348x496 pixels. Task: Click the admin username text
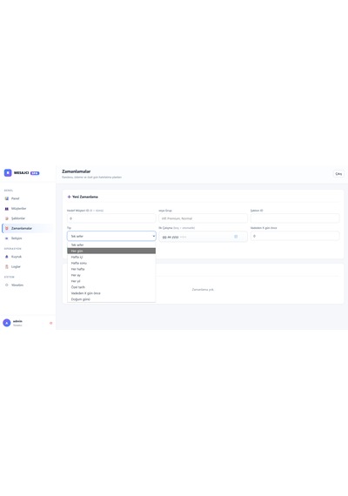17,321
